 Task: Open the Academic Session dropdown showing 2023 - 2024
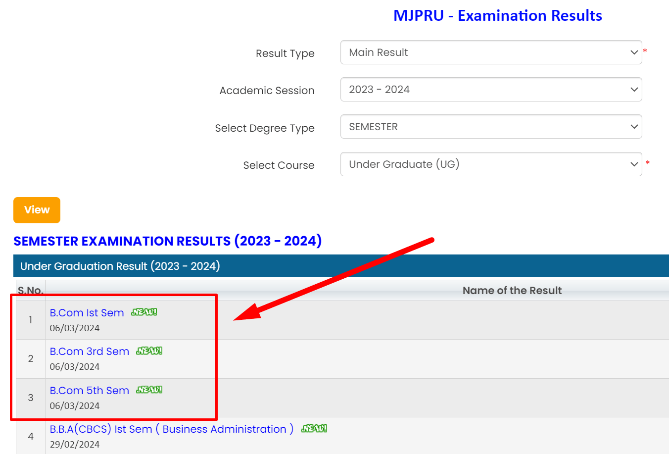pos(491,90)
